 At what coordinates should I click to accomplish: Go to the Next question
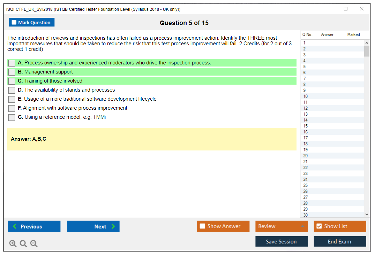pyautogui.click(x=93, y=226)
